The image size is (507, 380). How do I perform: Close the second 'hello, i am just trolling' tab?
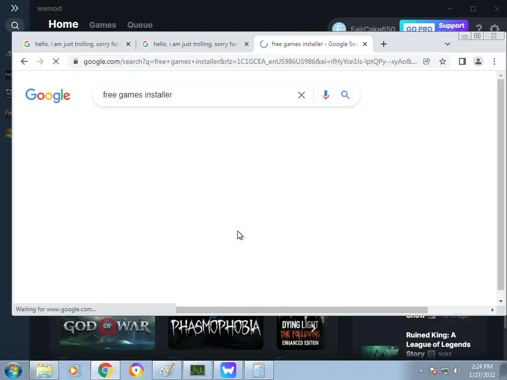(x=247, y=44)
